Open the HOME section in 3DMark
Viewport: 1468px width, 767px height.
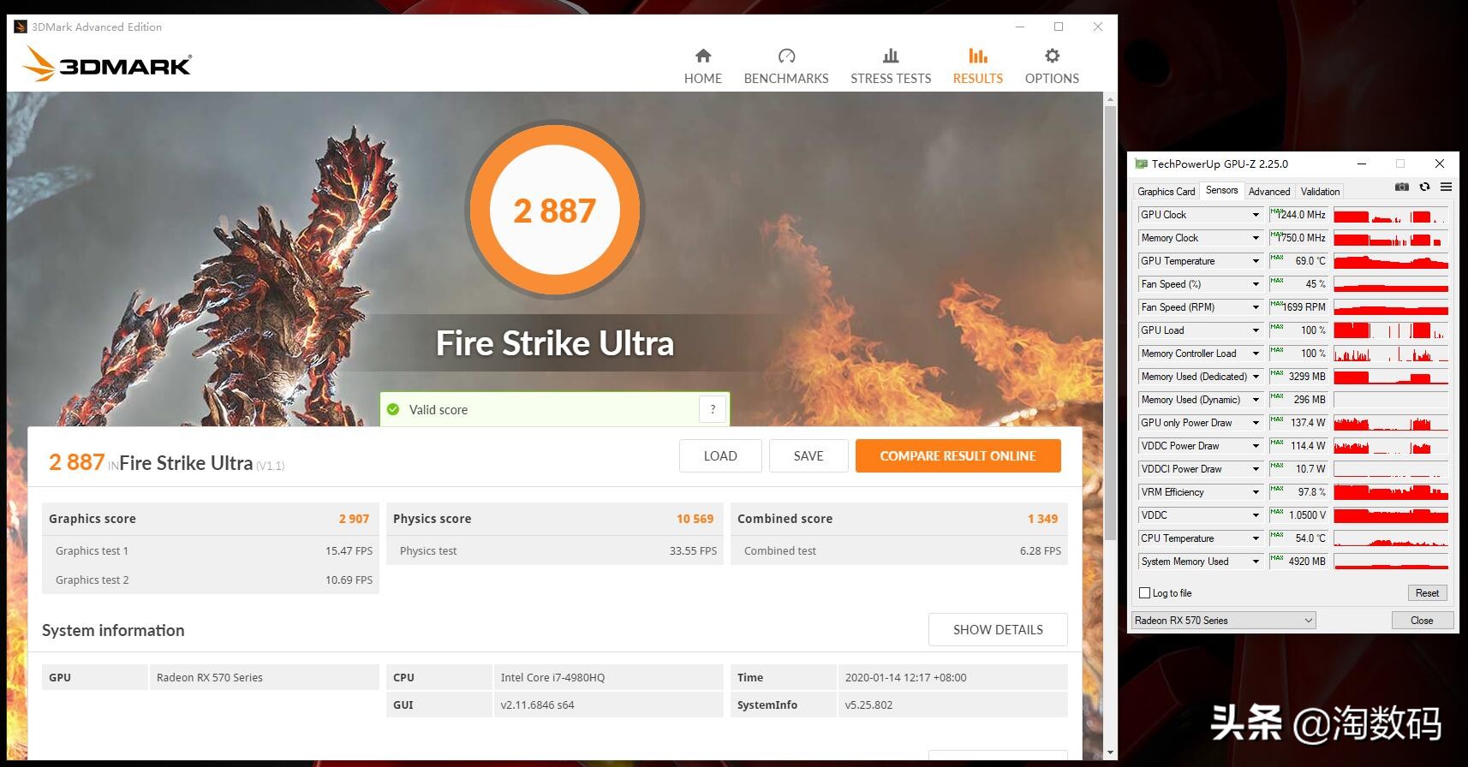coord(702,67)
